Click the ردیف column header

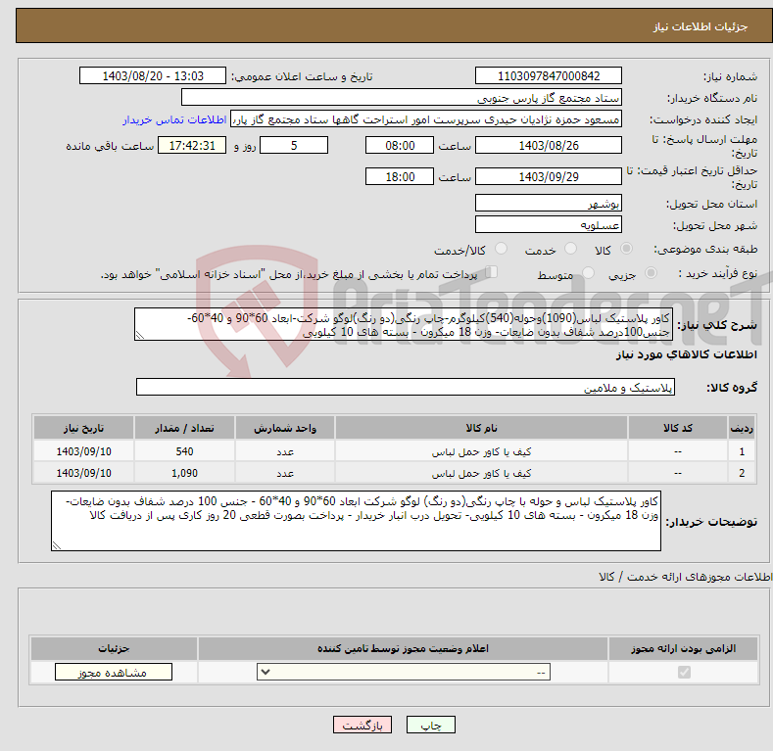point(742,428)
